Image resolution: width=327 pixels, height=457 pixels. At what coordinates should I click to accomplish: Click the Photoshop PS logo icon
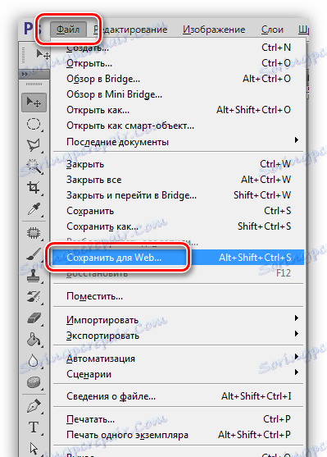(31, 29)
